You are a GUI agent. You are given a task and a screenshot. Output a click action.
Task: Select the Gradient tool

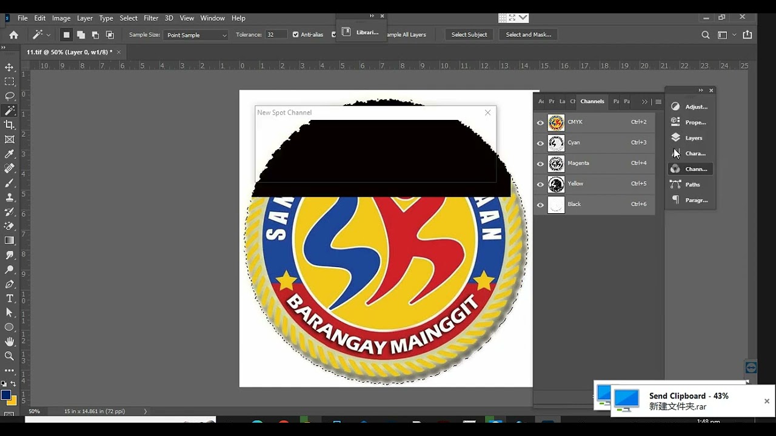click(9, 240)
